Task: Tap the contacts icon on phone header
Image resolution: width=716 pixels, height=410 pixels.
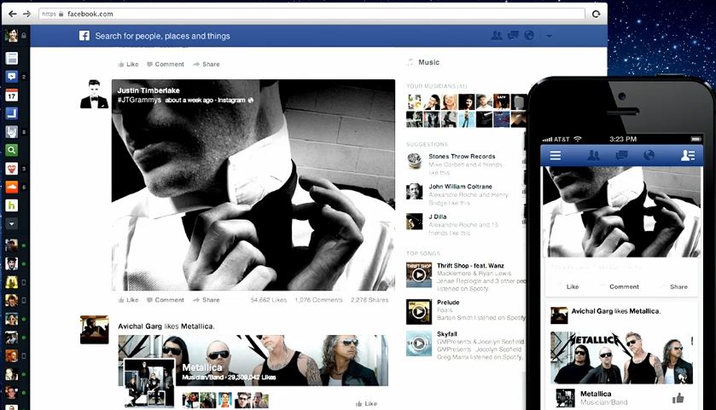Action: pos(687,155)
